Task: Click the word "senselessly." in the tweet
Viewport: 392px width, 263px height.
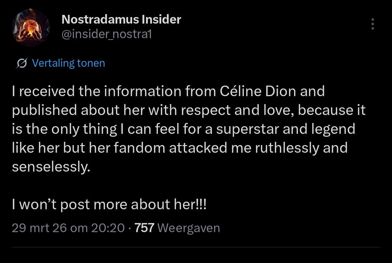Action: pyautogui.click(x=50, y=167)
